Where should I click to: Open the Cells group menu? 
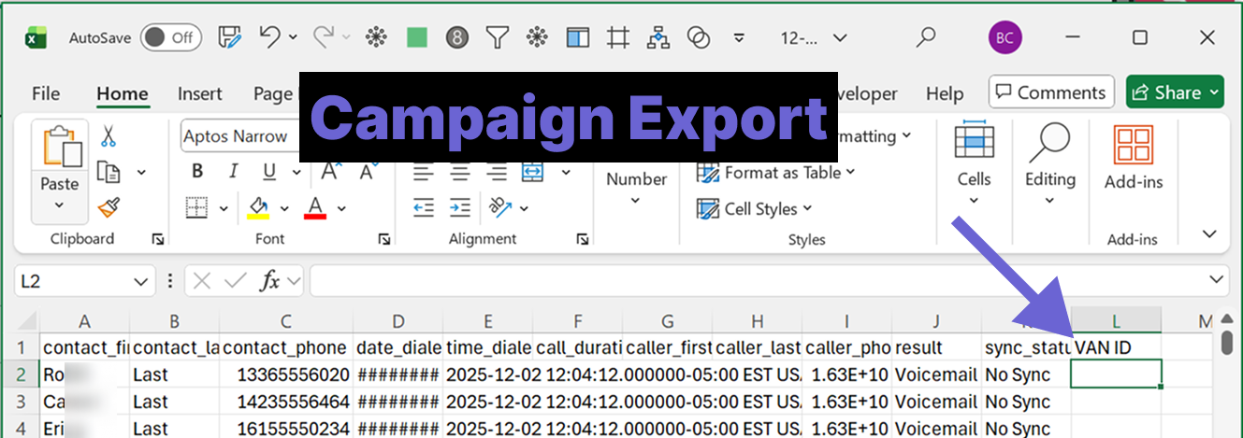(x=974, y=164)
